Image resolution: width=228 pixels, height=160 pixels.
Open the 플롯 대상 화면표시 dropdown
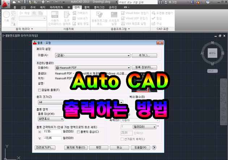click(x=51, y=119)
